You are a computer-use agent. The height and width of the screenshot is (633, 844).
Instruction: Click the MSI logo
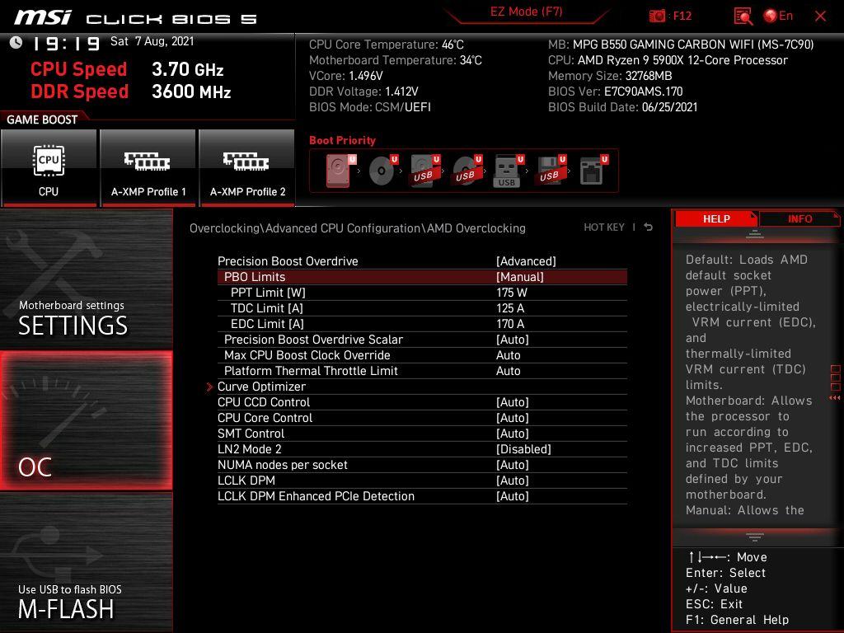[42, 17]
